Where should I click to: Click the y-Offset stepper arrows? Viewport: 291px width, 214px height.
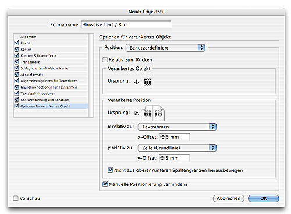click(162, 158)
